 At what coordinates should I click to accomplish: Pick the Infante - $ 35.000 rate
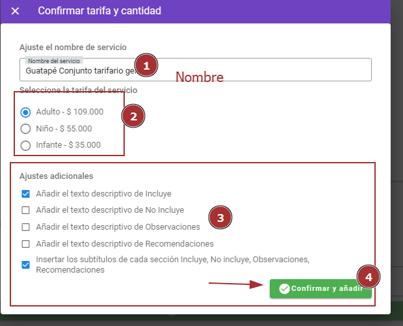click(x=26, y=145)
